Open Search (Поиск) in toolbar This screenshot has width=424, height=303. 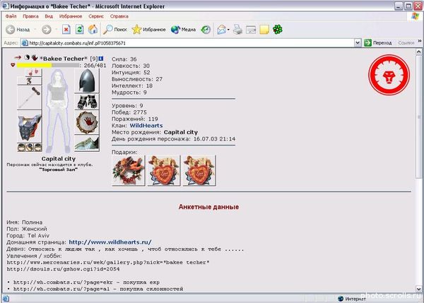(x=115, y=30)
